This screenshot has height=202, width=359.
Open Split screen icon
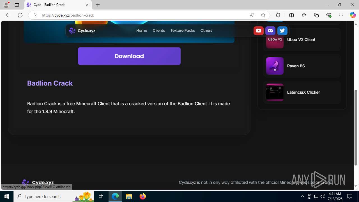[291, 15]
